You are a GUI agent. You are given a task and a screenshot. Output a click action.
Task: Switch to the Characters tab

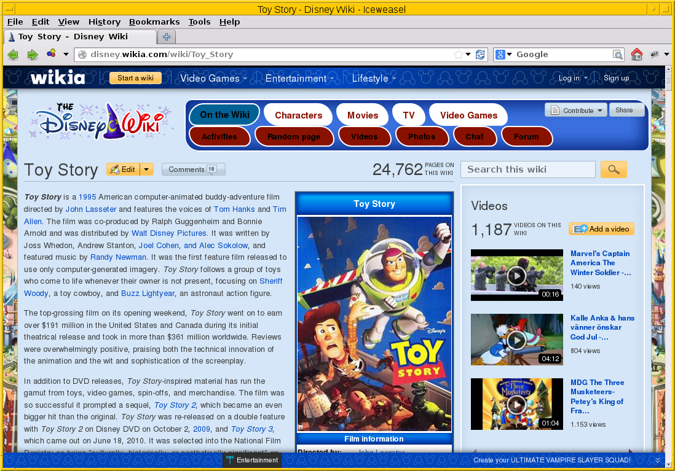click(x=298, y=115)
